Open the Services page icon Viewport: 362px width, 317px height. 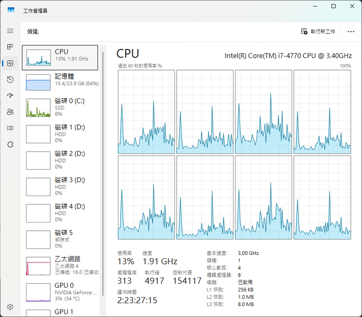click(10, 145)
